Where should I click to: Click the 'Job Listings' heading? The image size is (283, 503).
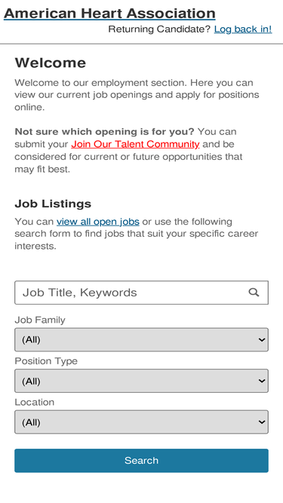(x=53, y=204)
